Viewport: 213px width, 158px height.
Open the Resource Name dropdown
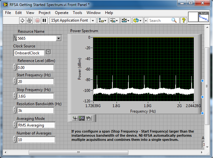[58, 38]
